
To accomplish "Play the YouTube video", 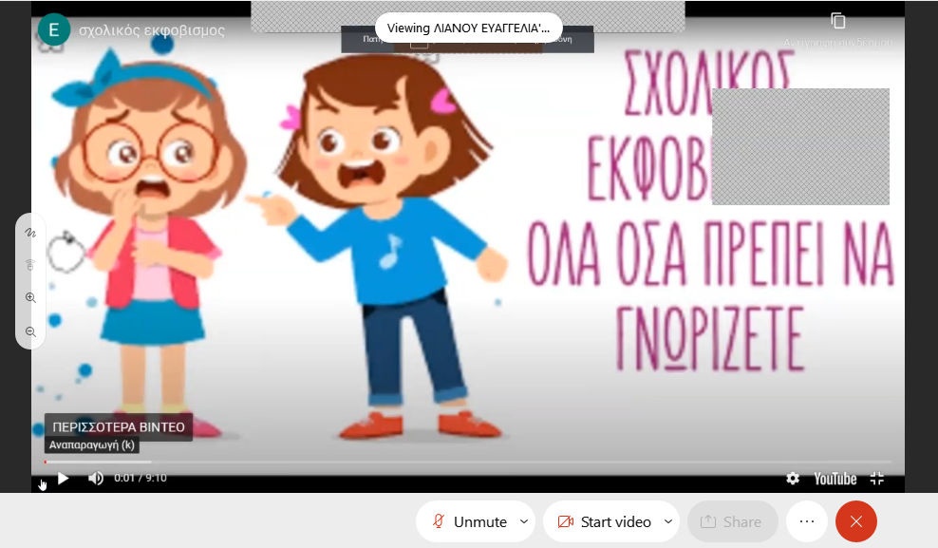I will [63, 479].
